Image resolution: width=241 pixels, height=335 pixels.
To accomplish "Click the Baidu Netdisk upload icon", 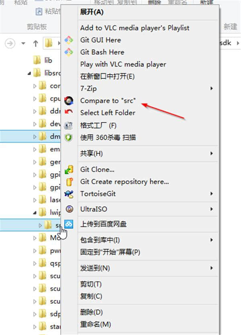I will (x=69, y=224).
